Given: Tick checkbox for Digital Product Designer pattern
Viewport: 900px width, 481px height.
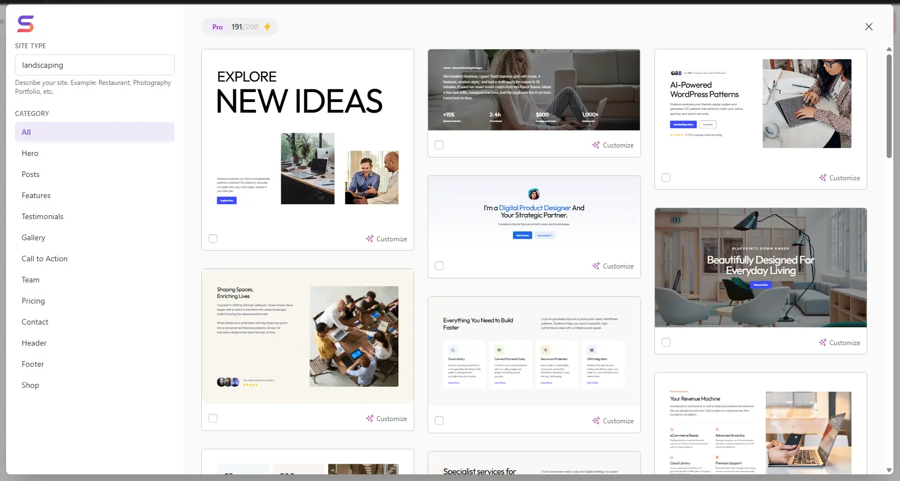Looking at the screenshot, I should coord(439,266).
